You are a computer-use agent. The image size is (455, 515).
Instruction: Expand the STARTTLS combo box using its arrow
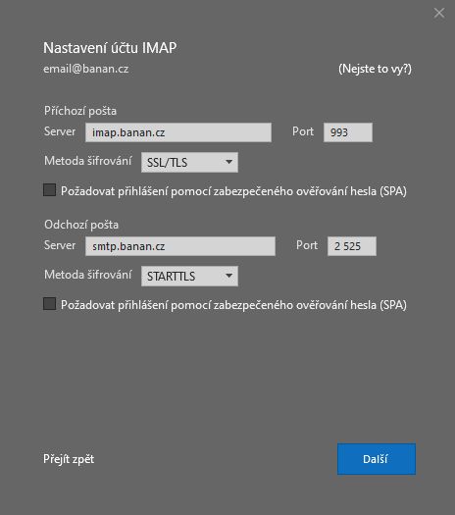click(x=228, y=276)
